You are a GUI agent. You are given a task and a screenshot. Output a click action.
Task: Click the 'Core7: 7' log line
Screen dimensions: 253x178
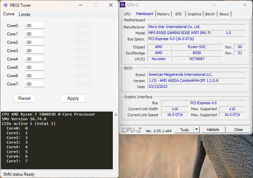17,161
